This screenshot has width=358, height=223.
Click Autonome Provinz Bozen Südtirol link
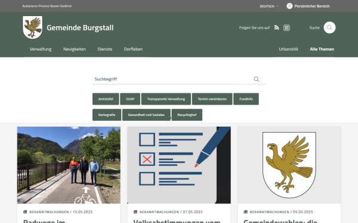(x=47, y=6)
